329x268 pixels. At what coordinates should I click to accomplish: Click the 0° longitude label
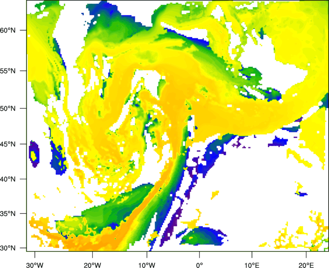tap(199, 265)
